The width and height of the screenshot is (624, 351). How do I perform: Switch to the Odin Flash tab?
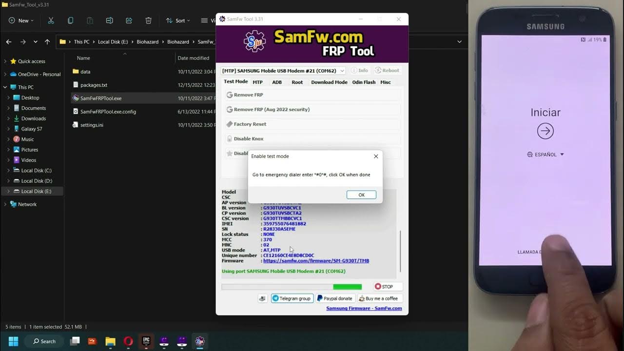tap(364, 82)
